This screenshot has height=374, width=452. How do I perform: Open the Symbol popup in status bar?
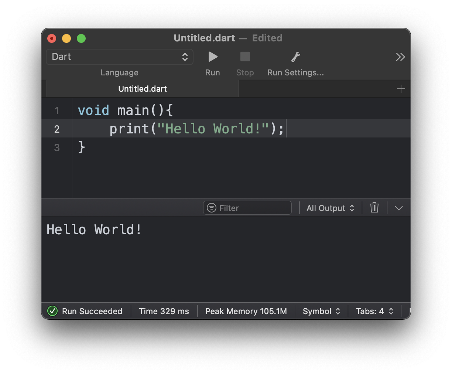click(321, 311)
